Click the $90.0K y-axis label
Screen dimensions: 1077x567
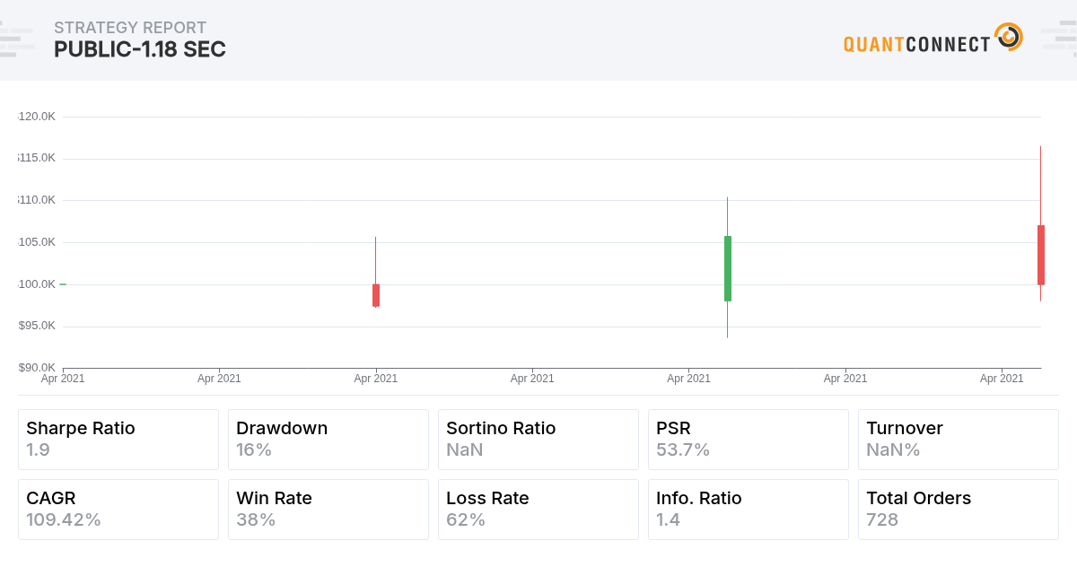[37, 367]
